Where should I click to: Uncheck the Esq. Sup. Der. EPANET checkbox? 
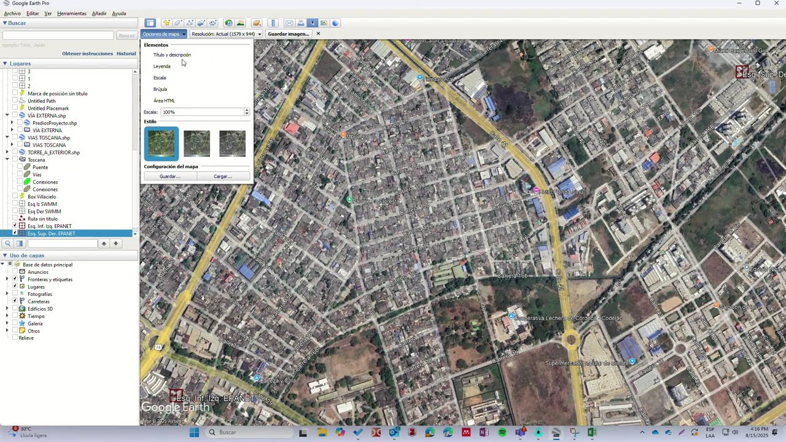[x=15, y=233]
